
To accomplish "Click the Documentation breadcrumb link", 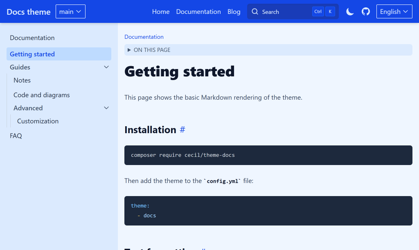I will tap(144, 37).
